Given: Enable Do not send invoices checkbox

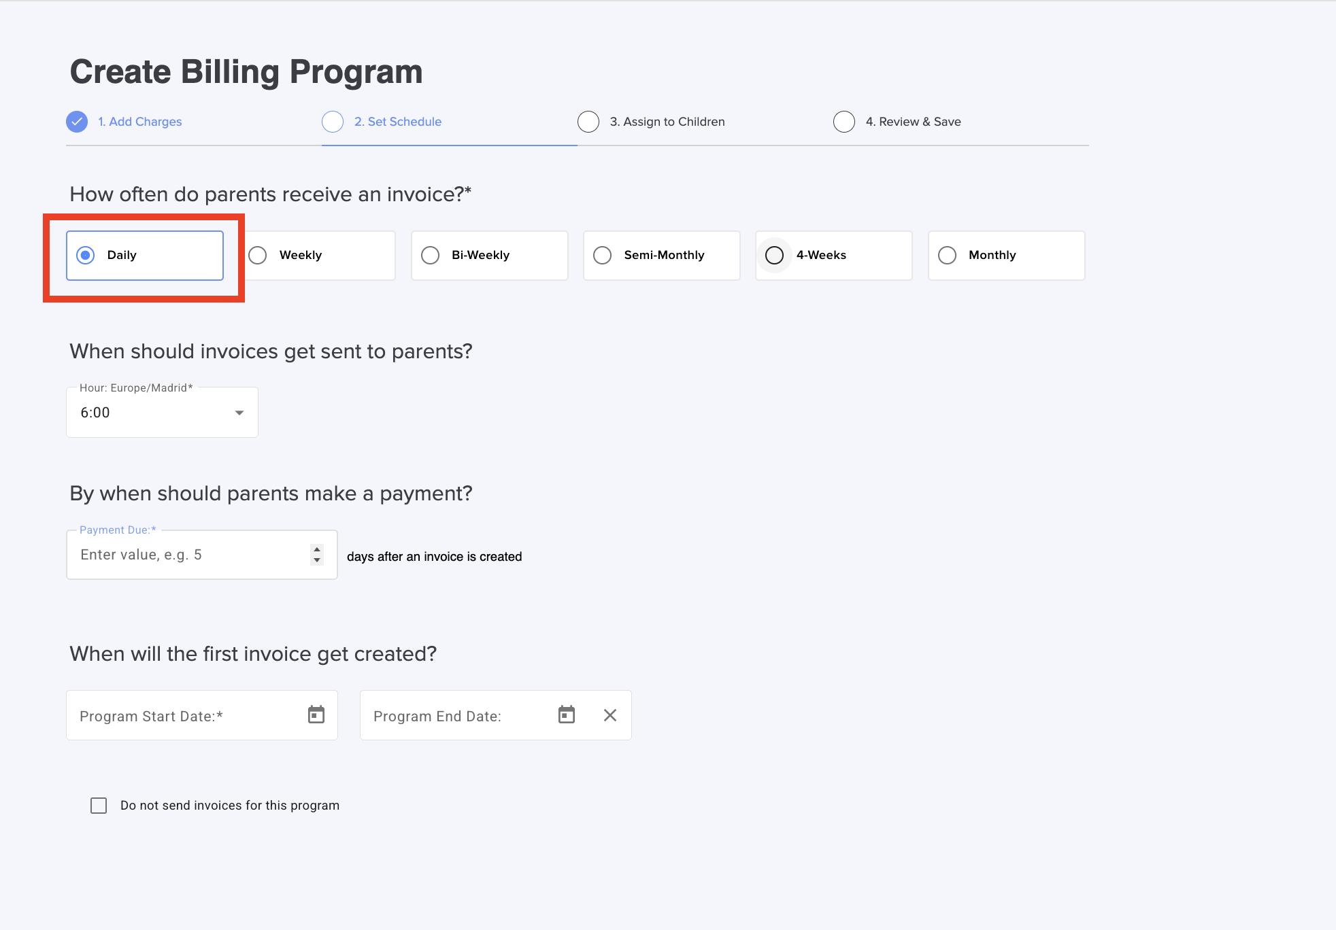Looking at the screenshot, I should 99,806.
